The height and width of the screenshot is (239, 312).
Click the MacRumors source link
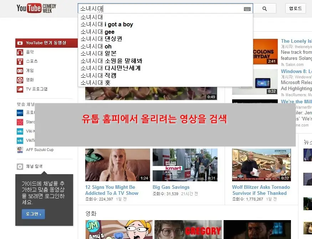click(x=298, y=95)
